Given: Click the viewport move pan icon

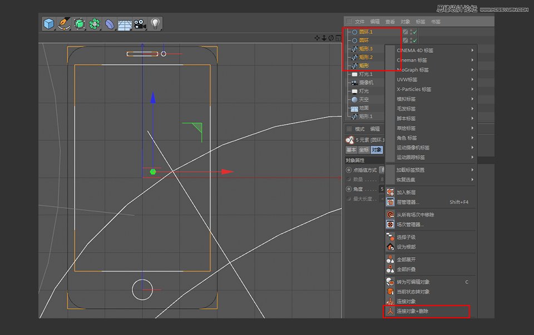Looking at the screenshot, I should (317, 38).
